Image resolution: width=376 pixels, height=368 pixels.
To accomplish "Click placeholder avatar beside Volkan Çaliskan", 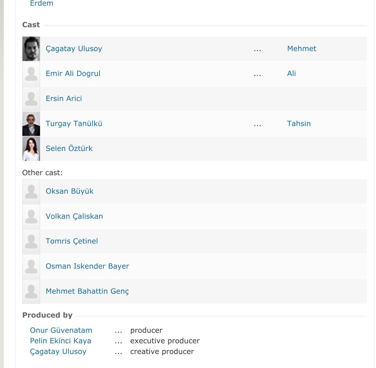I will (31, 216).
